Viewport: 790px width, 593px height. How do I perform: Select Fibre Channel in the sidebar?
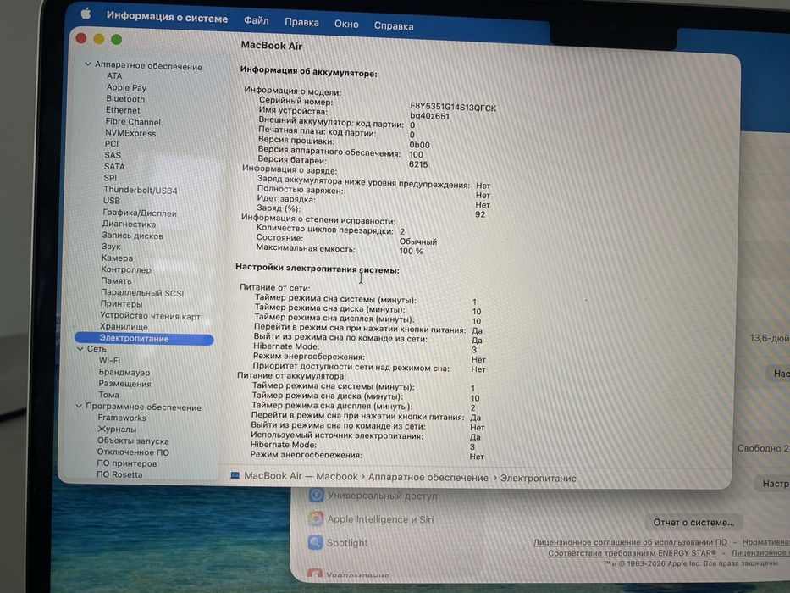(x=133, y=121)
